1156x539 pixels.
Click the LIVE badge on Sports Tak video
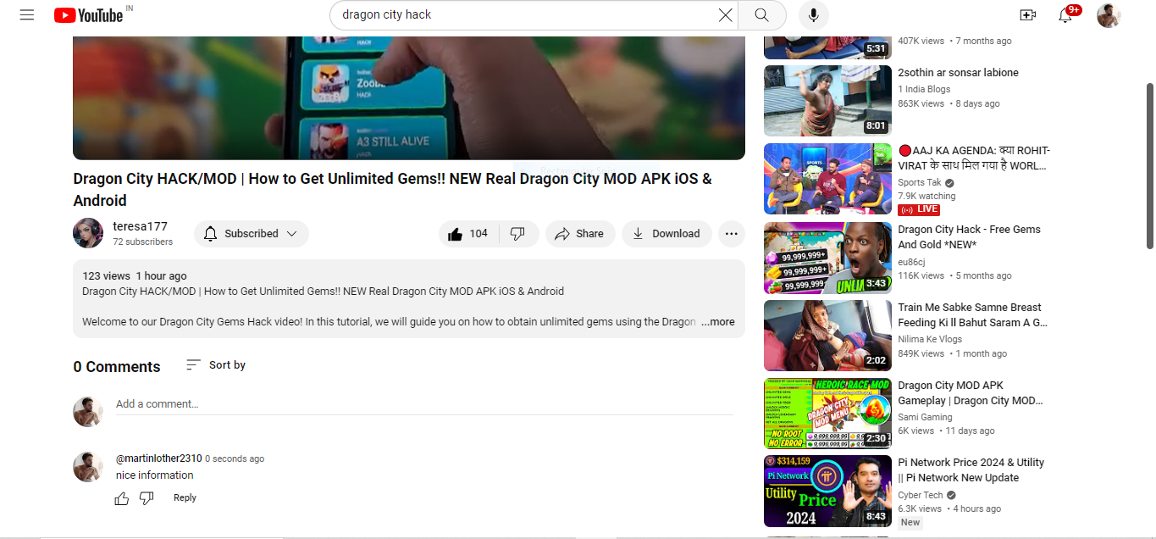click(920, 209)
